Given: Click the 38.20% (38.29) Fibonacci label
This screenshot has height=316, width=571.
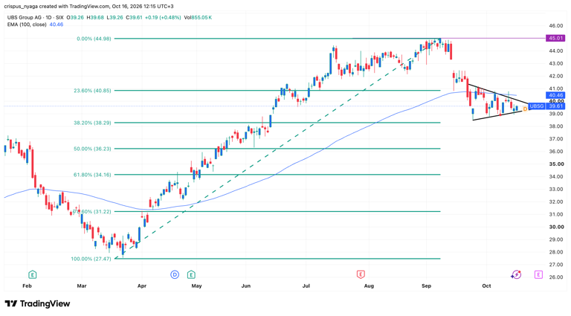Looking at the screenshot, I should [x=92, y=123].
